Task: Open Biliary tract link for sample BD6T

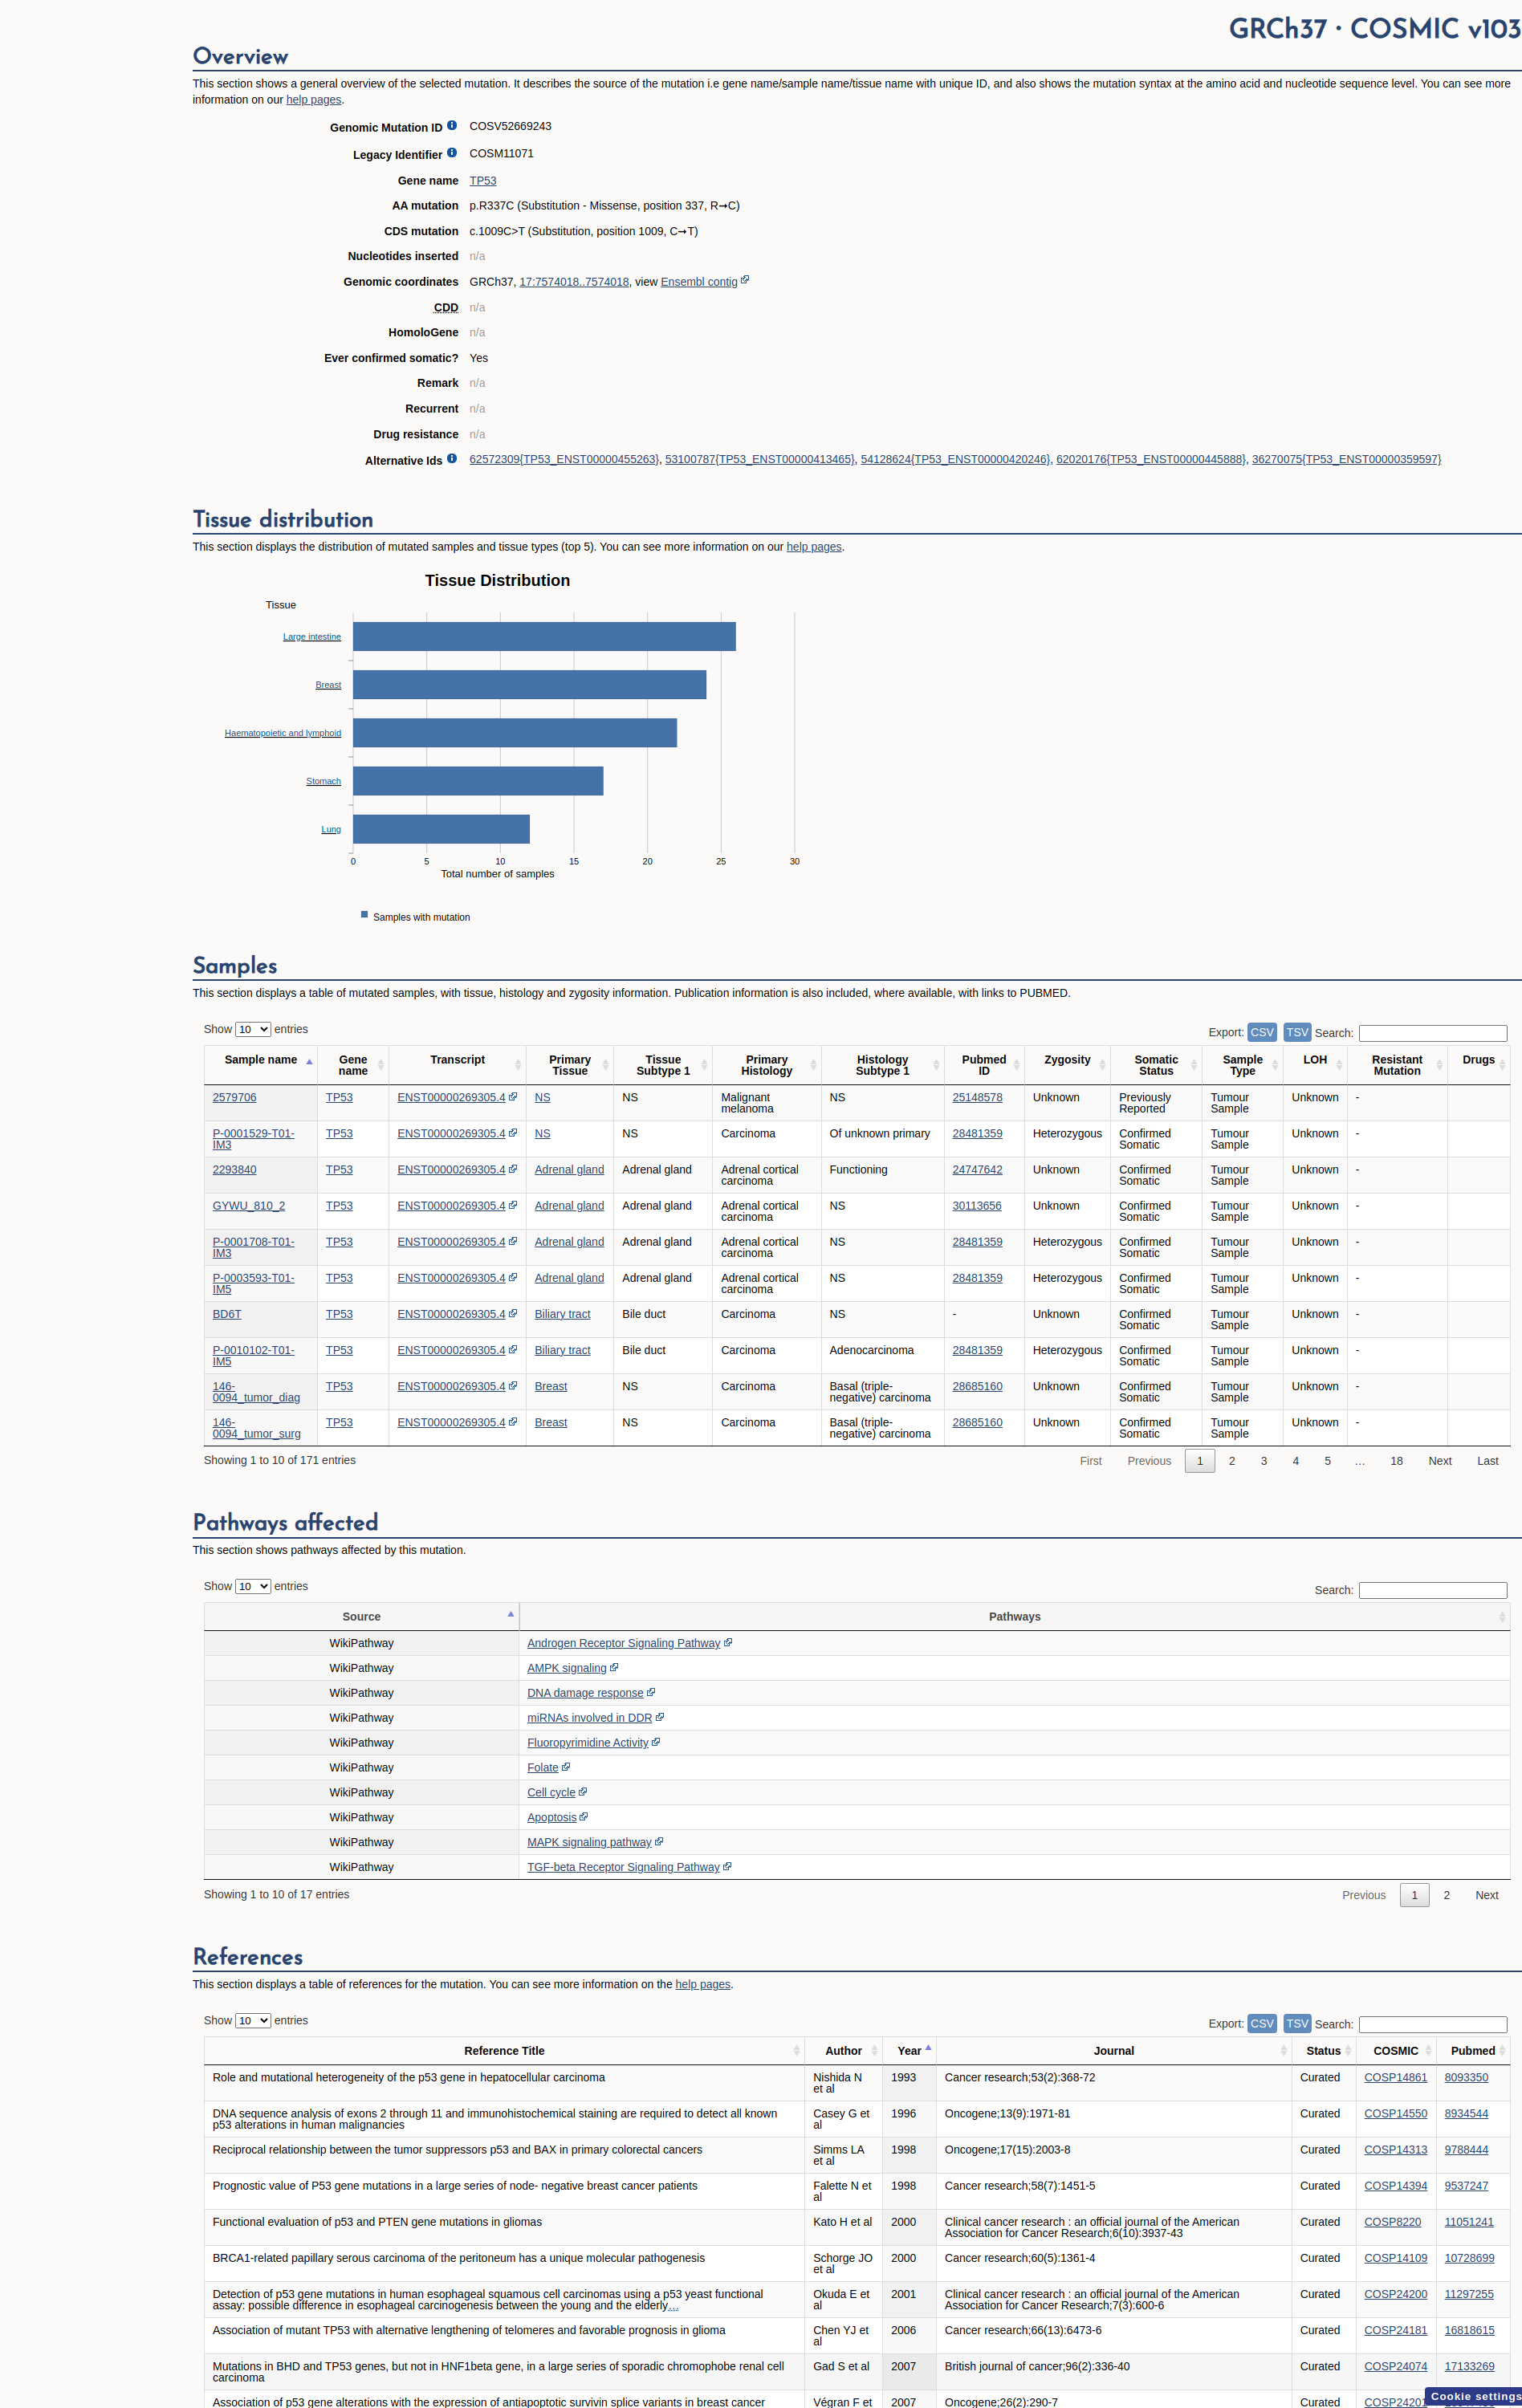Action: 562,1314
